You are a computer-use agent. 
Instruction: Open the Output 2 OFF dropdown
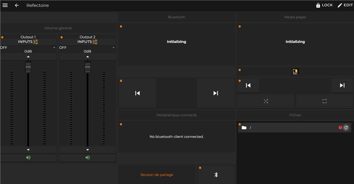point(87,48)
